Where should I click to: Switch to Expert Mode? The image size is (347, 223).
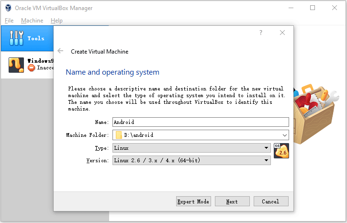(x=193, y=201)
